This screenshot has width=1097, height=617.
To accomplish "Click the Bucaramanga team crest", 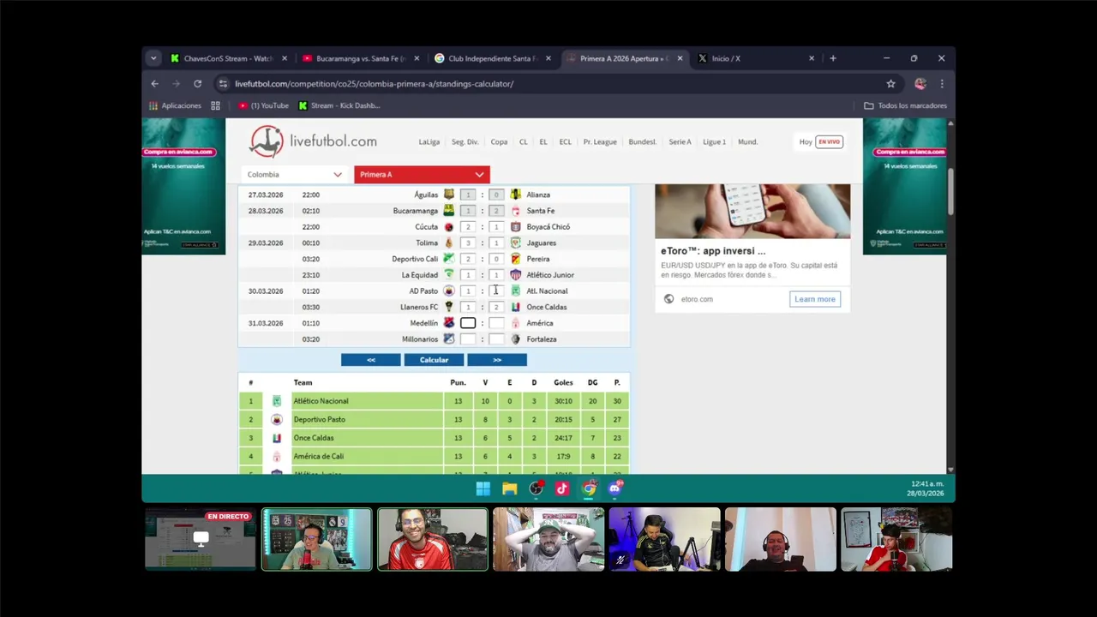I will 448,211.
